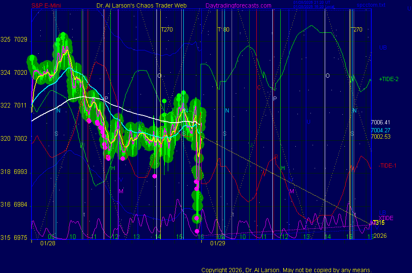
Task: Click the UB upper band label
Action: tap(383, 47)
